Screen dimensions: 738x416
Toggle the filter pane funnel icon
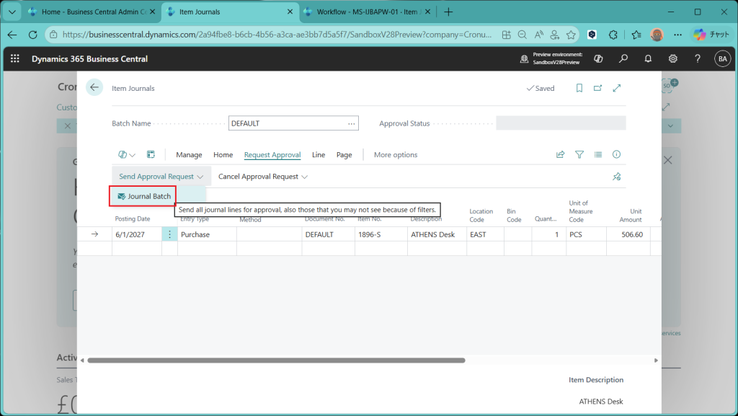tap(579, 154)
